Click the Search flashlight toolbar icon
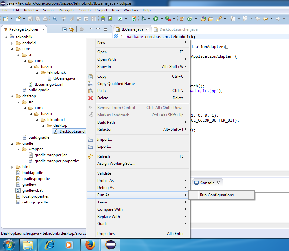This screenshot has height=251, width=289. [219, 19]
